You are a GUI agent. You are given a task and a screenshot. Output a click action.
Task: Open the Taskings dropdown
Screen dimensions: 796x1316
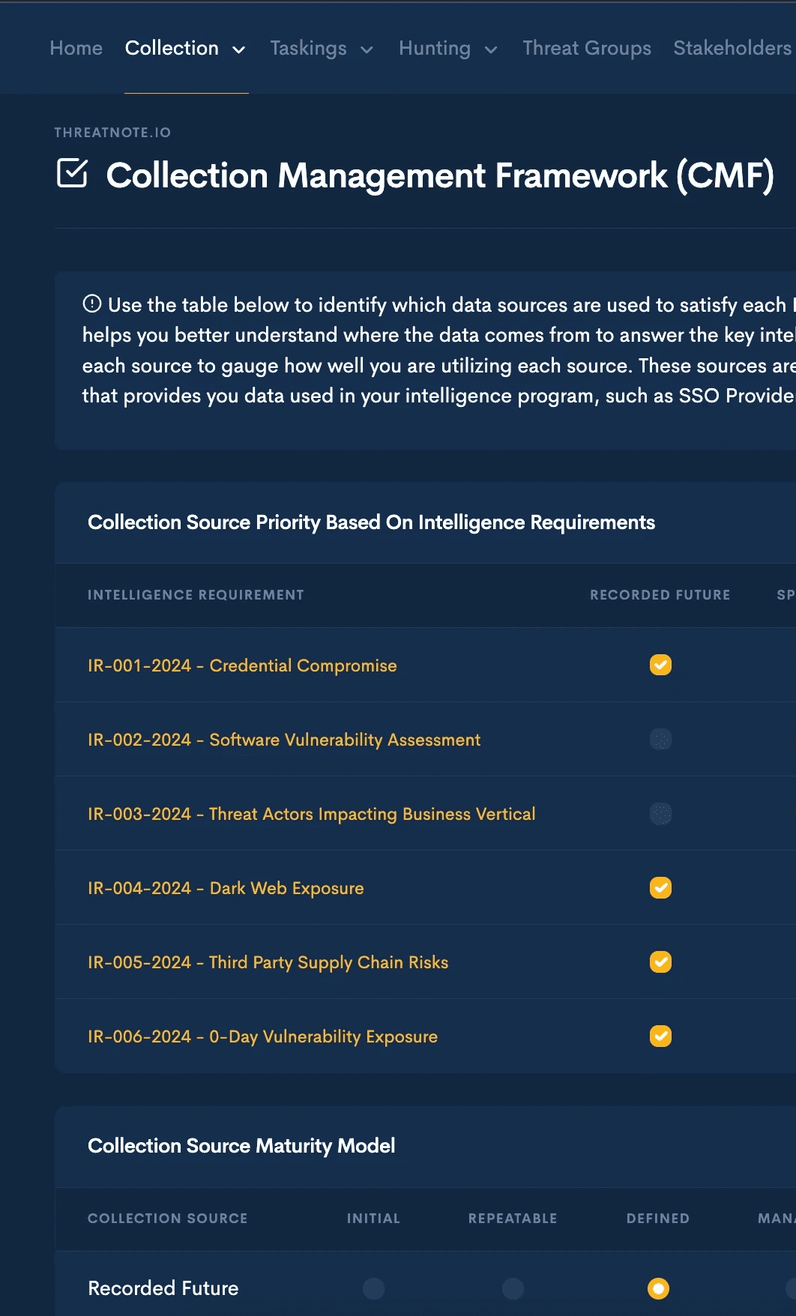pos(322,48)
